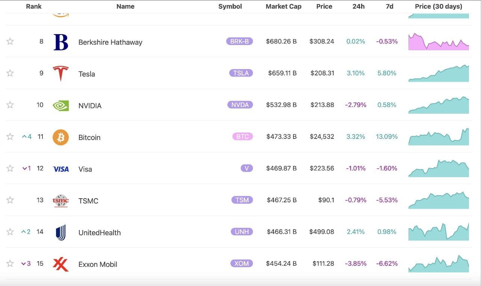Image resolution: width=481 pixels, height=286 pixels.
Task: Click the rank-up chevron beside UnitedHealth
Action: point(26,232)
